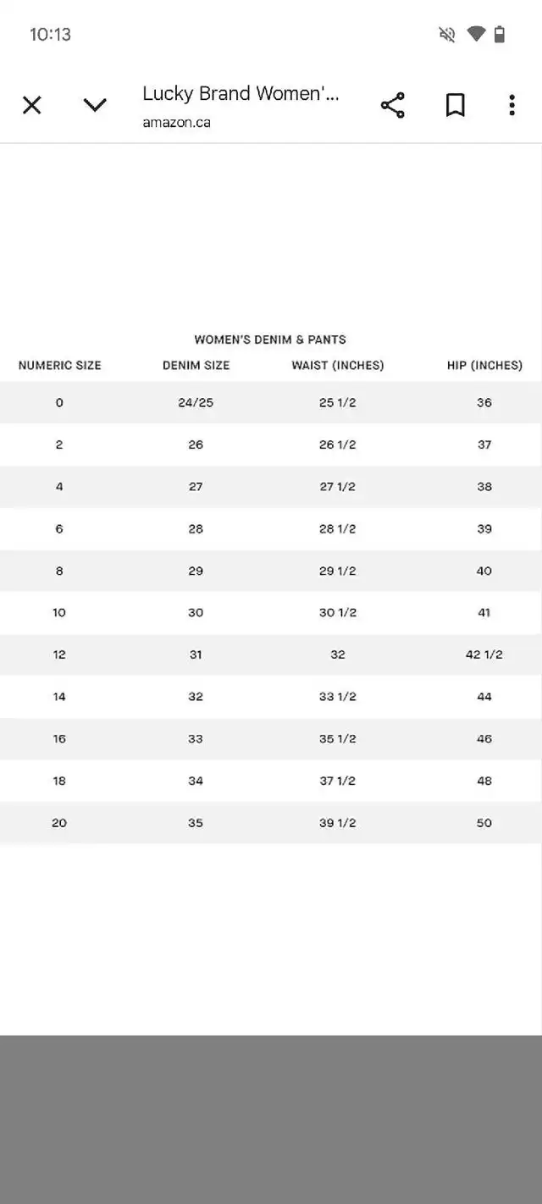This screenshot has height=1204, width=542.
Task: Tap the 24/25 denim size cell
Action: (x=196, y=403)
